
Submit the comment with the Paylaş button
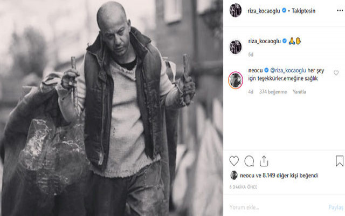(x=336, y=207)
